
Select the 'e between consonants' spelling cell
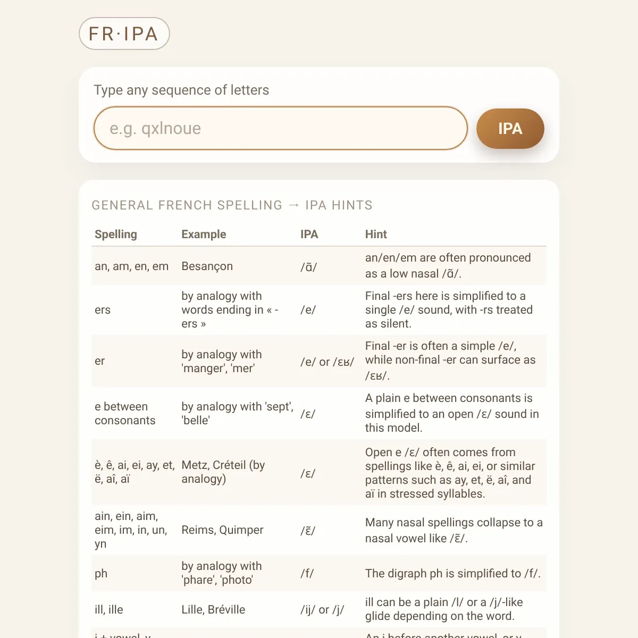pos(125,414)
